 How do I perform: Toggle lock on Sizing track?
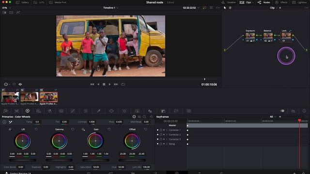click(x=161, y=144)
